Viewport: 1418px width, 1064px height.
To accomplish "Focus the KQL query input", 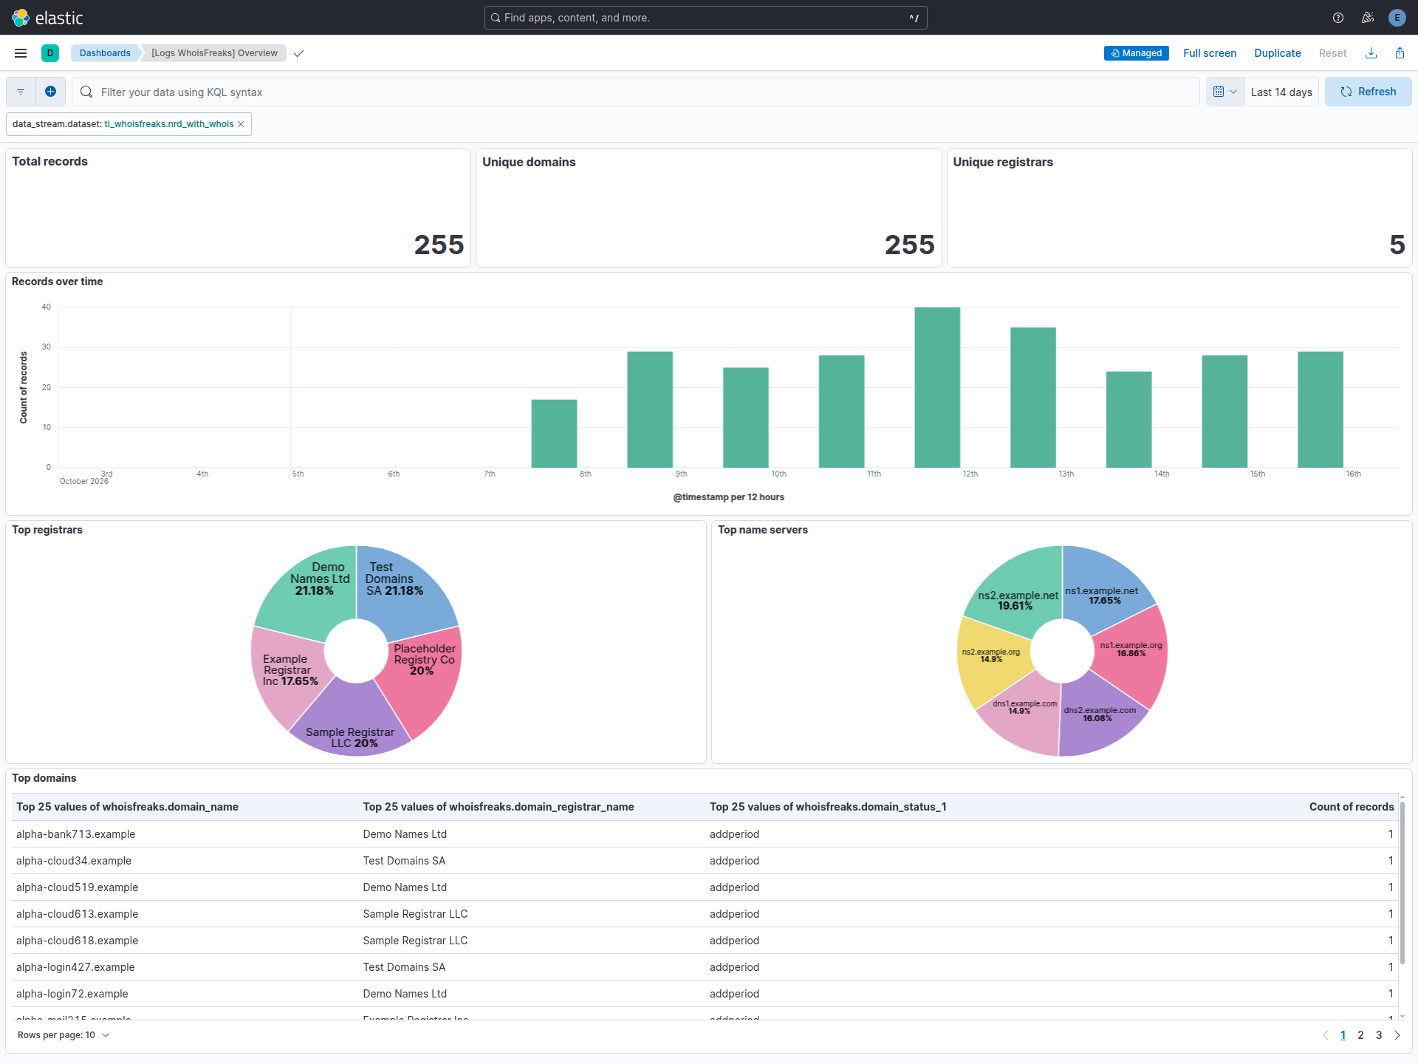I will click(x=635, y=92).
